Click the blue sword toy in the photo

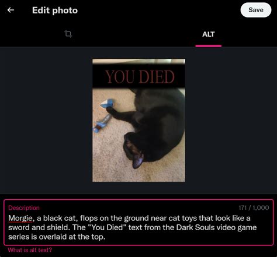[102, 124]
